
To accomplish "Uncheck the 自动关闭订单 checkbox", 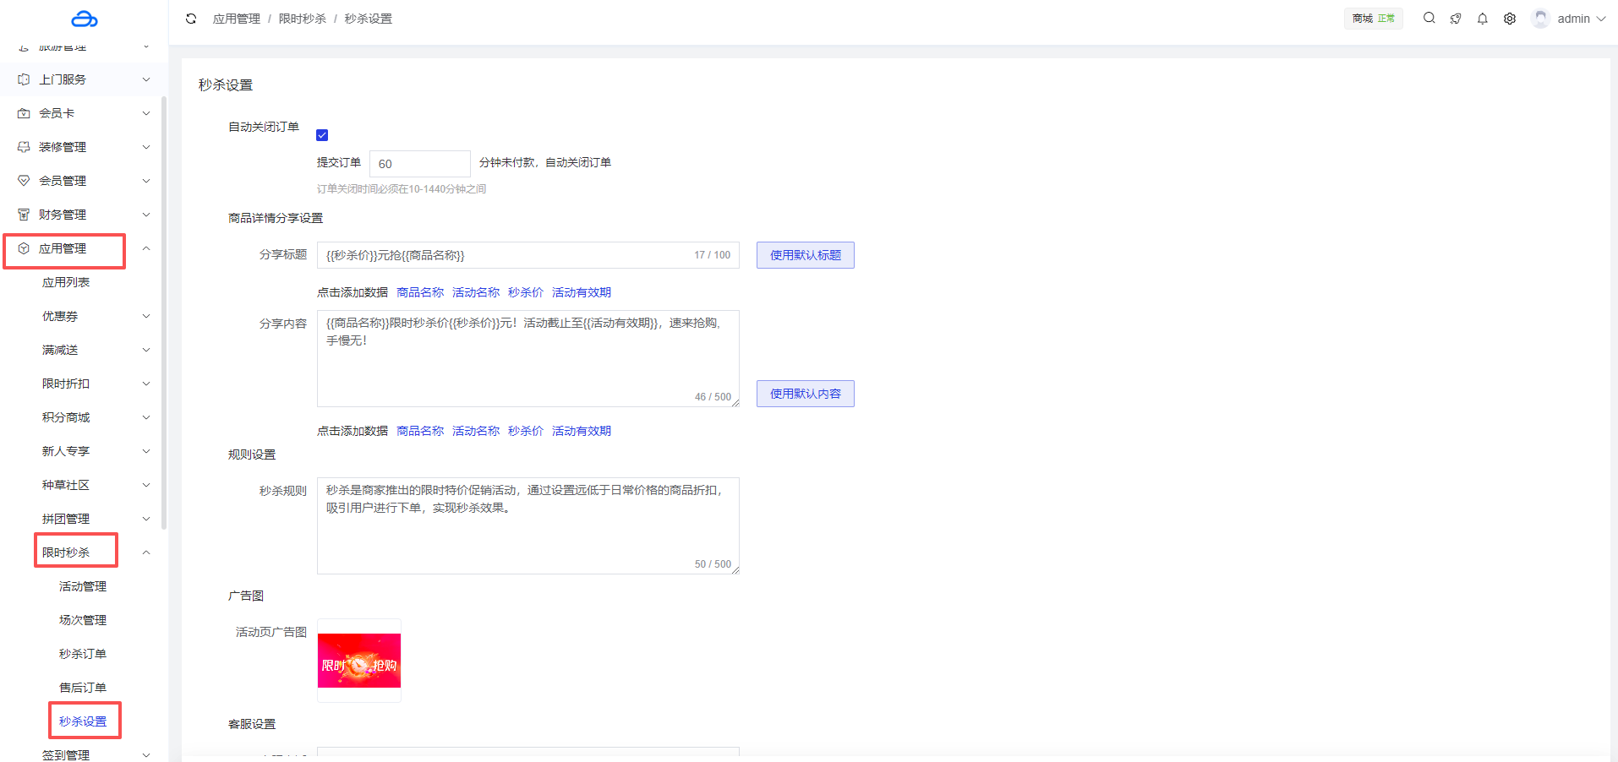I will pyautogui.click(x=322, y=135).
